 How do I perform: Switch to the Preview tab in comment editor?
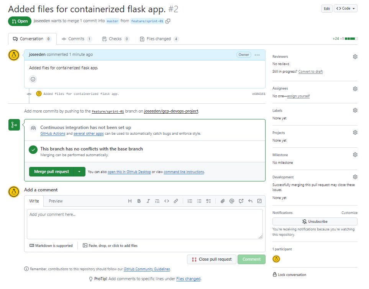point(56,201)
